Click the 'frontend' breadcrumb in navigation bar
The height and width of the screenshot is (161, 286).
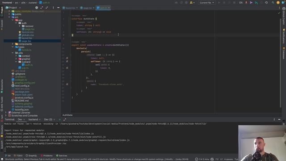(7, 3)
